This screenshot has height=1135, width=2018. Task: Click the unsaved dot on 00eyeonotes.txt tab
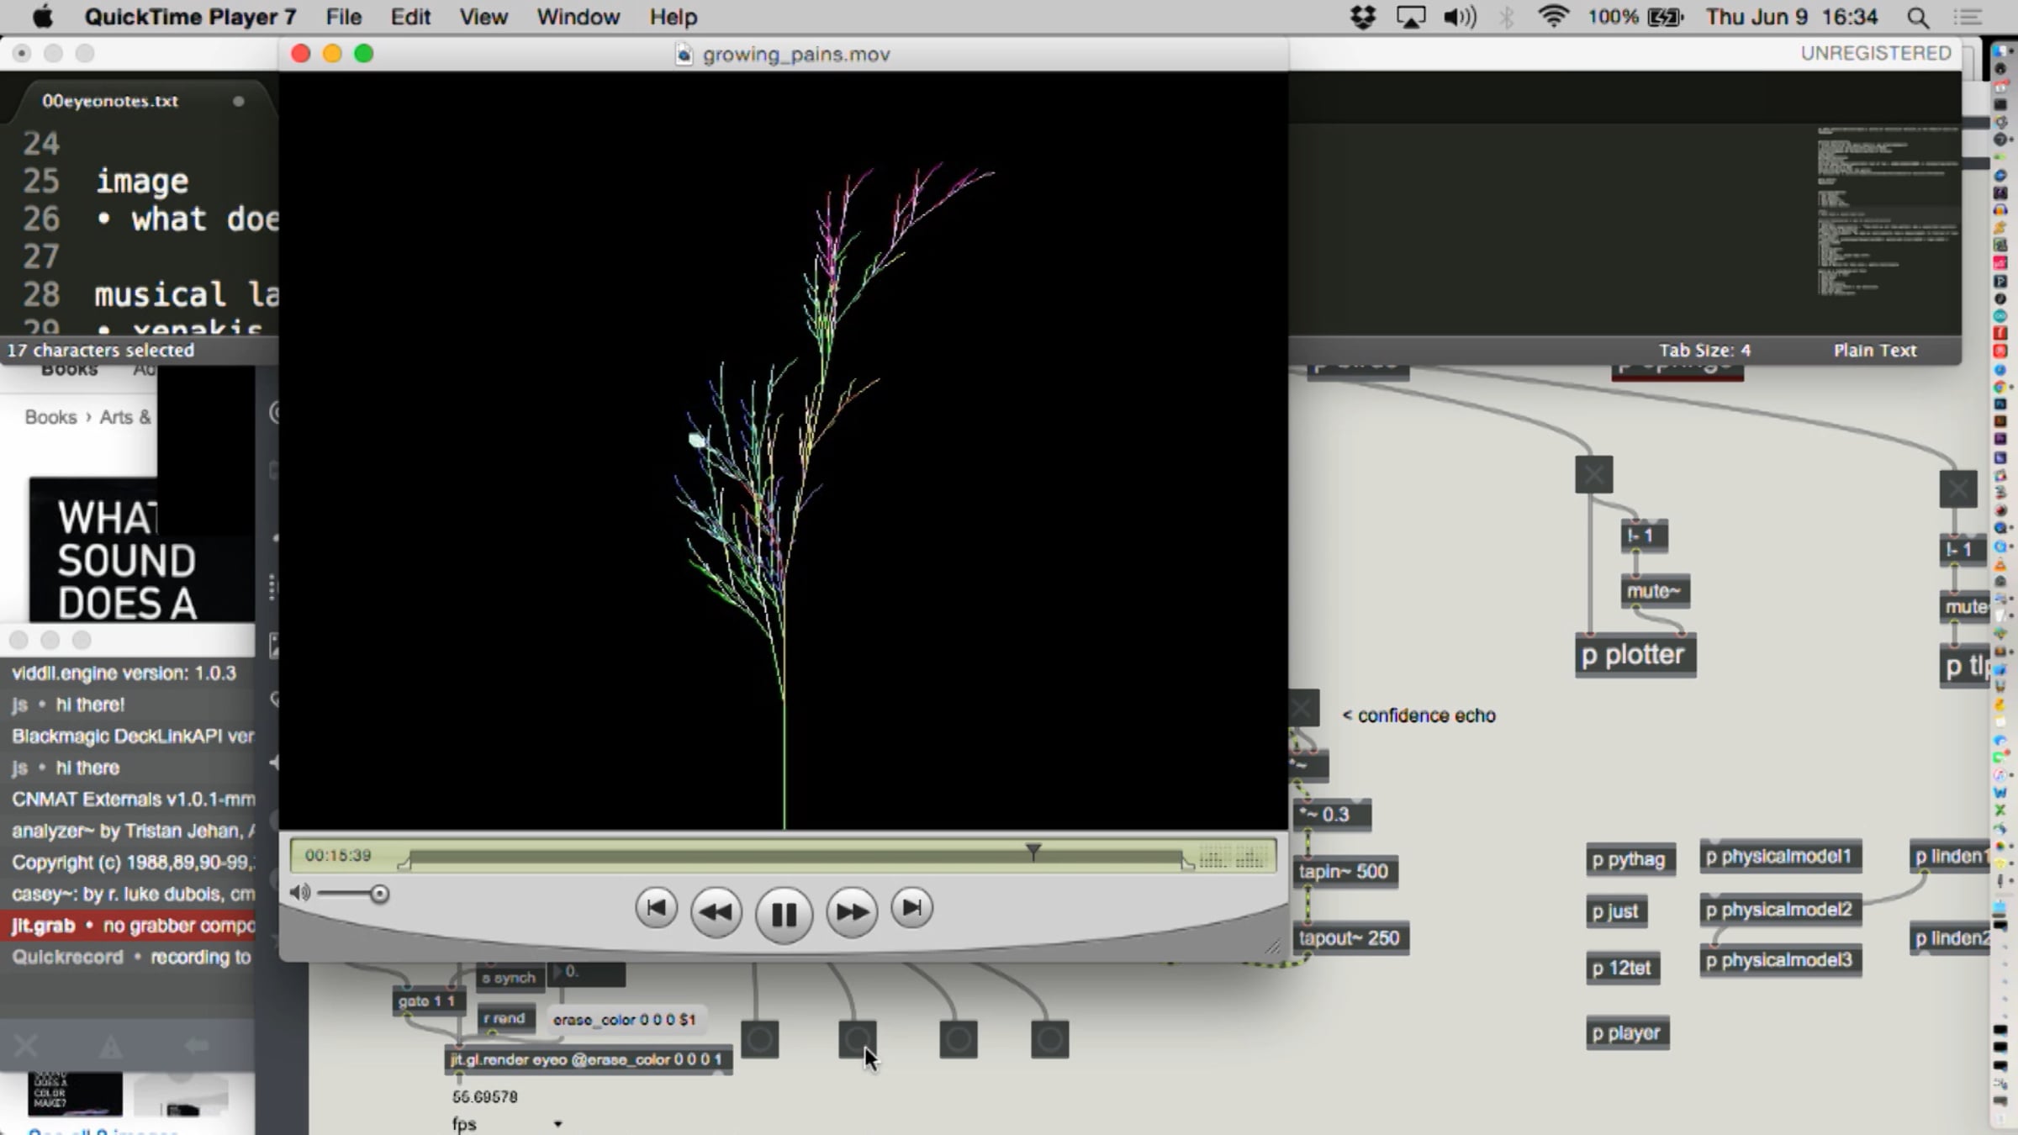coord(239,101)
